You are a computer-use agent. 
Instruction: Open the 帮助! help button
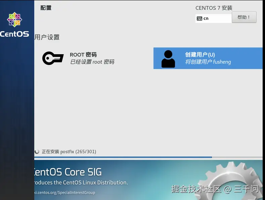tap(244, 17)
